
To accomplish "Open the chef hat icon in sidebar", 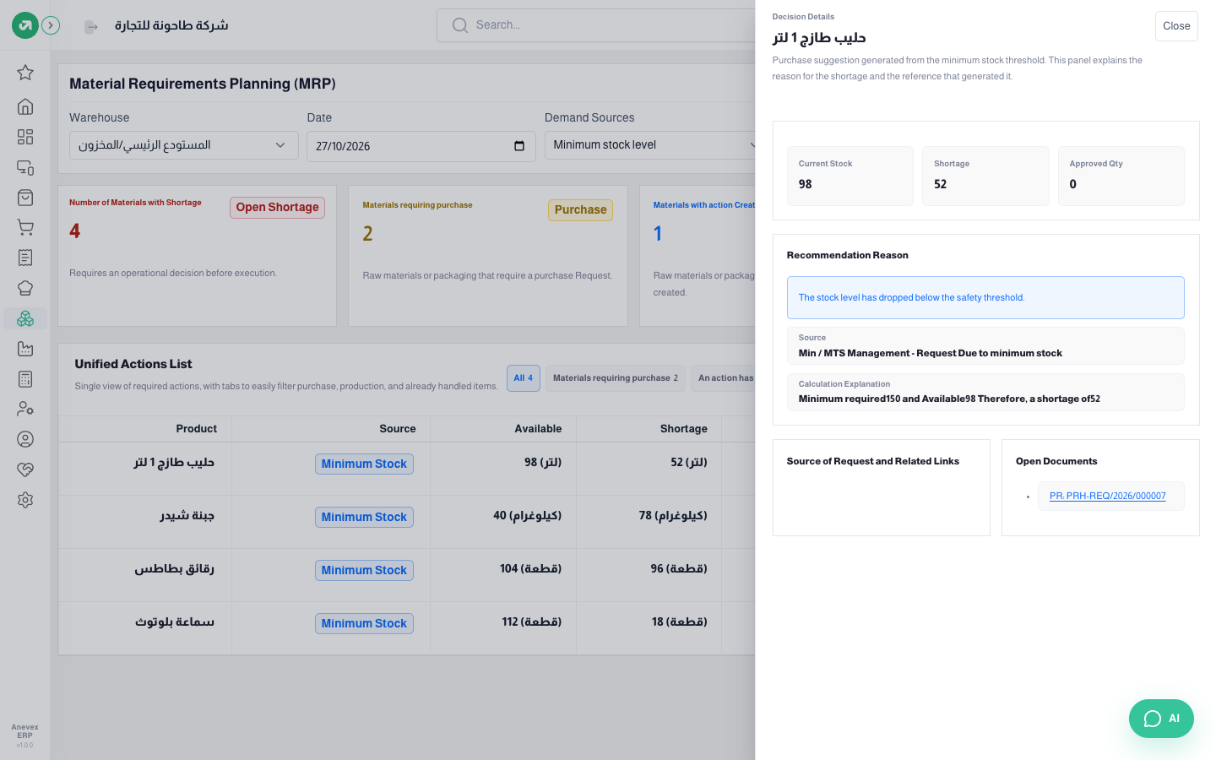I will click(25, 288).
